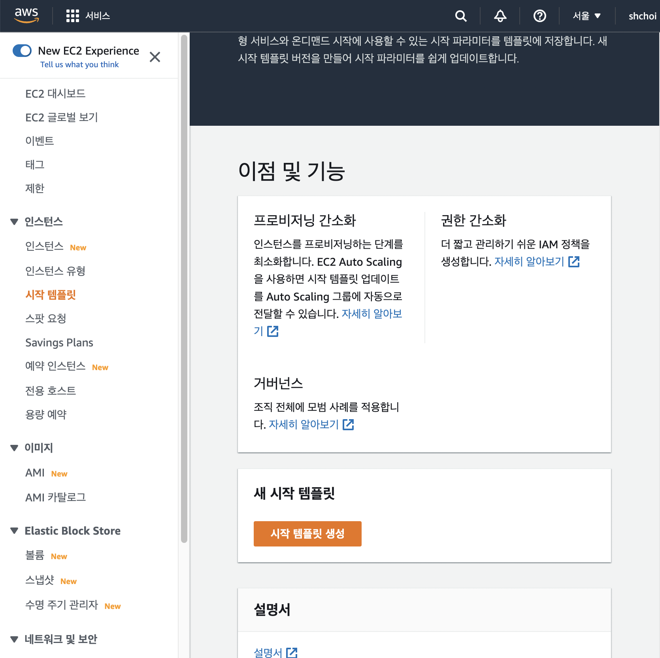Open 스팟 요청 sidebar item
The height and width of the screenshot is (658, 660).
(x=46, y=318)
